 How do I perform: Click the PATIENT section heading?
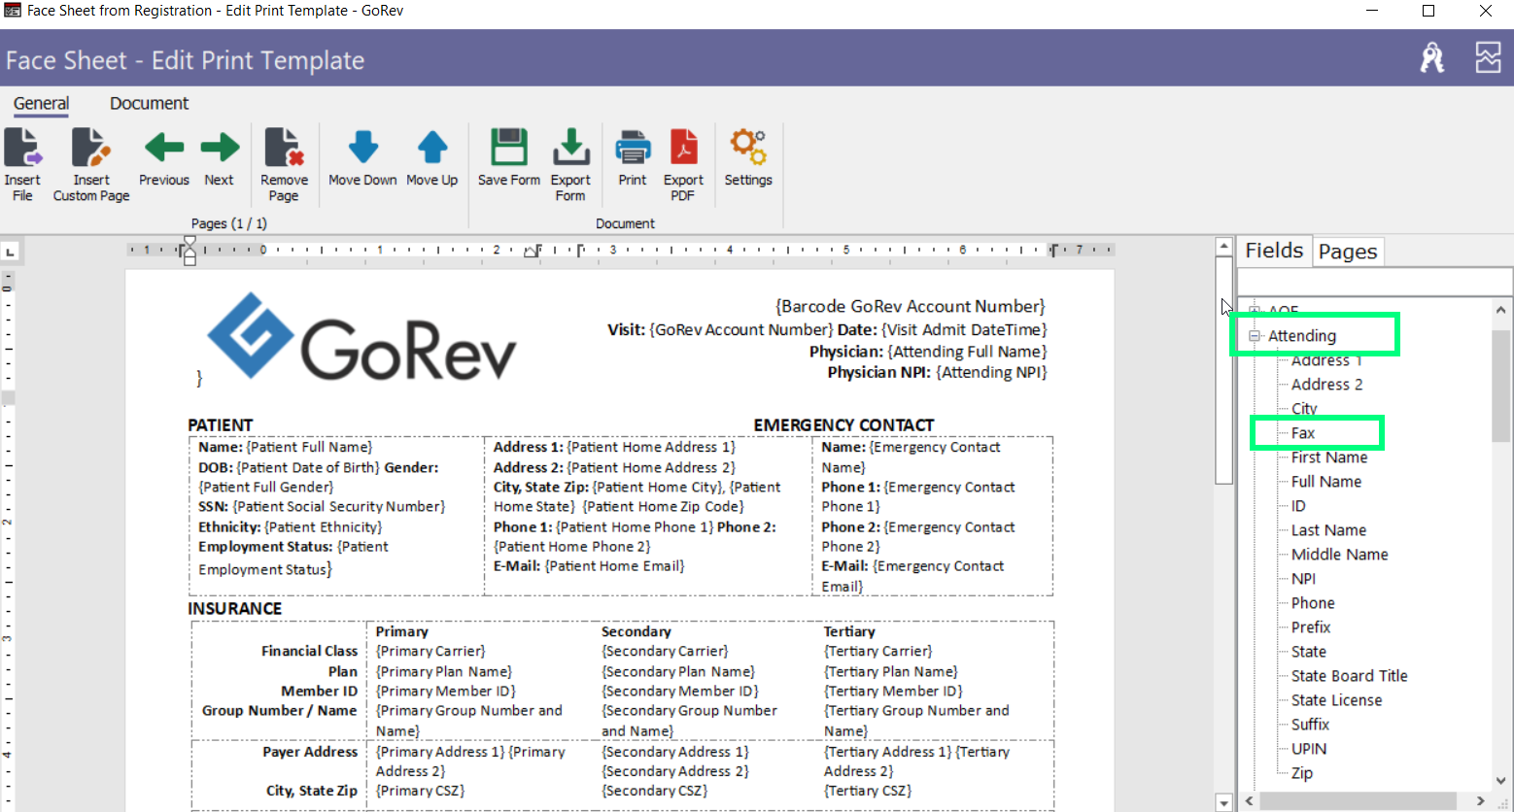coord(221,425)
